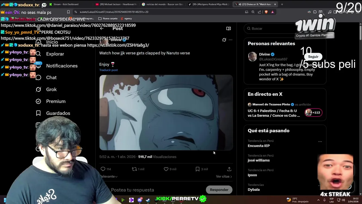Screen dimensions: 362x204
Task: Switch to noticias del mundo tab
Action: [x=162, y=4]
